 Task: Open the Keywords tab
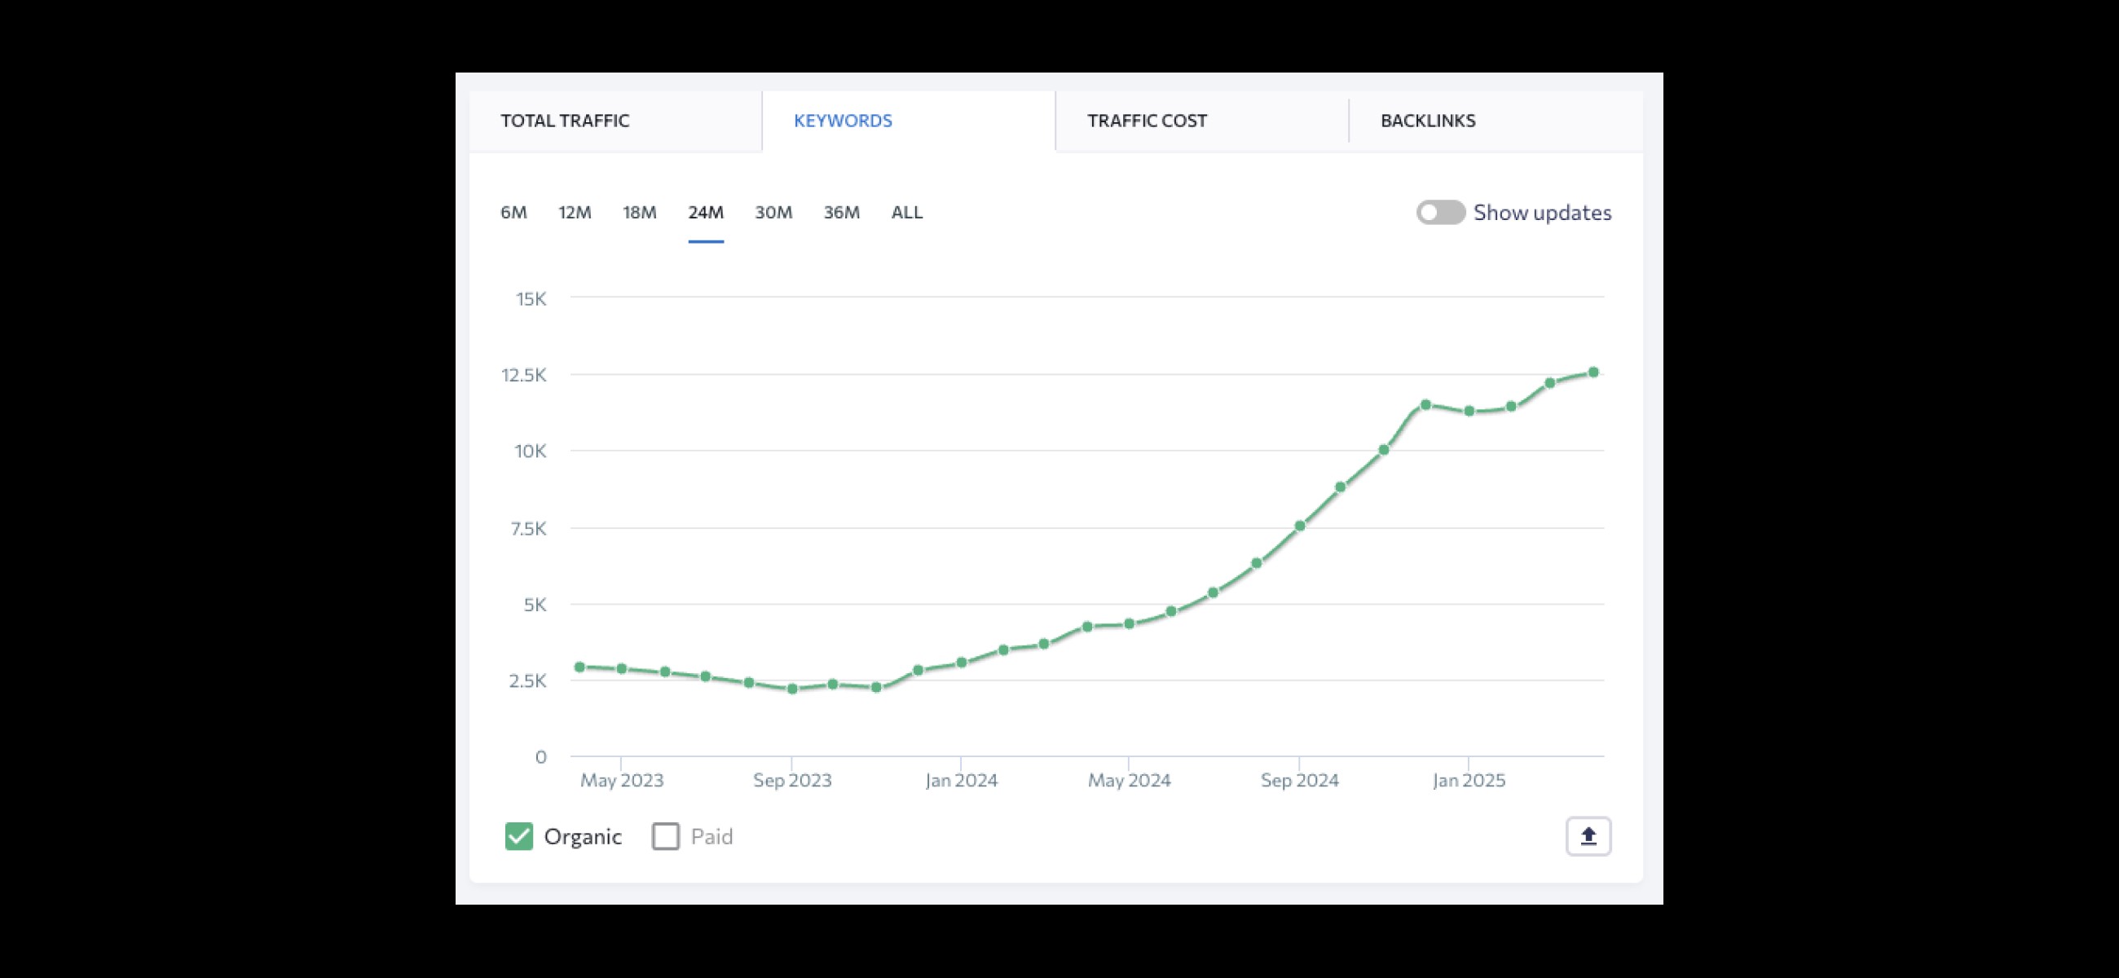point(843,121)
